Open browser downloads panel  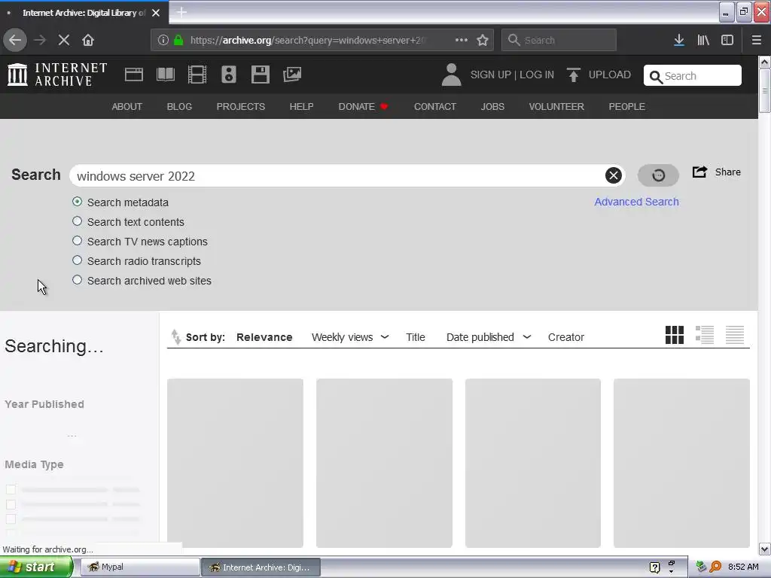[x=679, y=40]
